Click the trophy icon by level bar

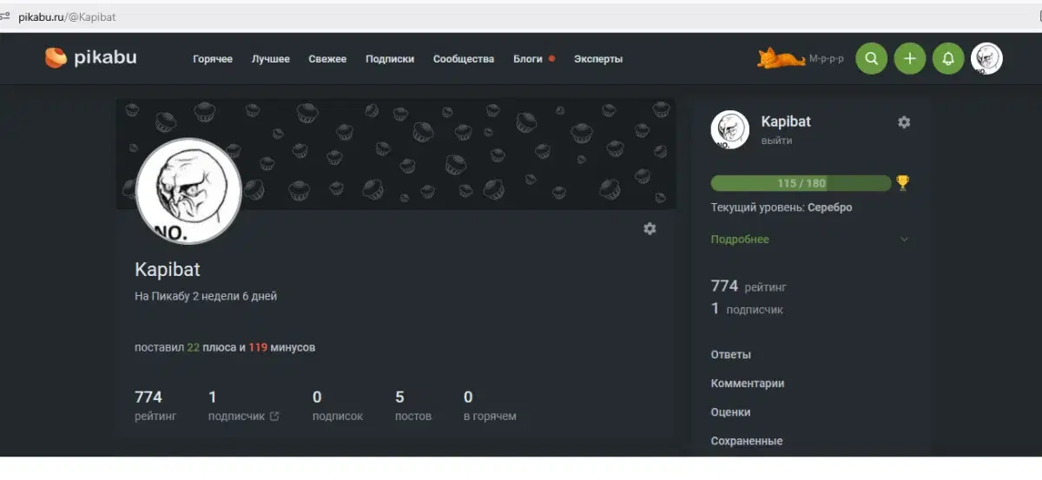(x=903, y=182)
